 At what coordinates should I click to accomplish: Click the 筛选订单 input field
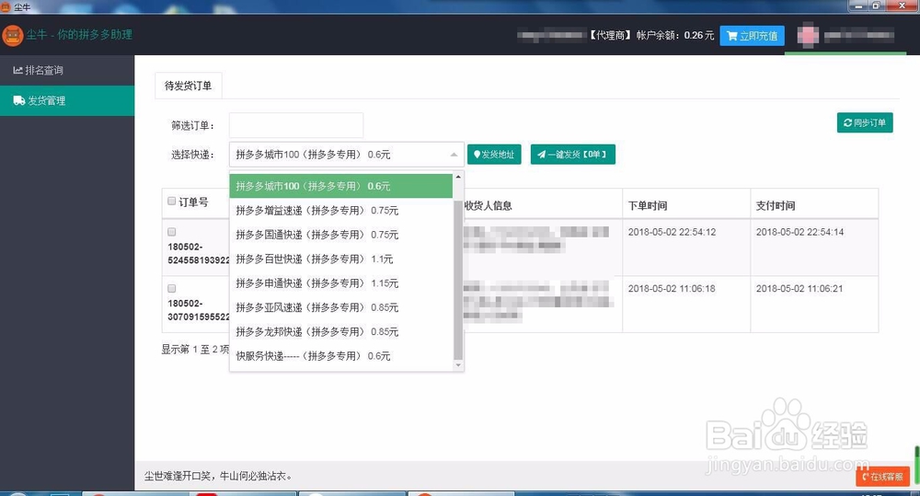295,125
